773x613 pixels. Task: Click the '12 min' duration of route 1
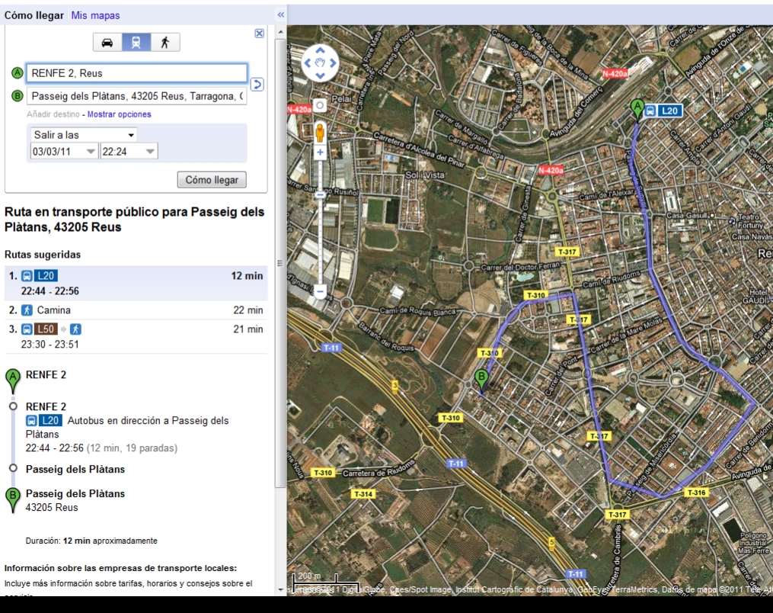[x=247, y=276]
